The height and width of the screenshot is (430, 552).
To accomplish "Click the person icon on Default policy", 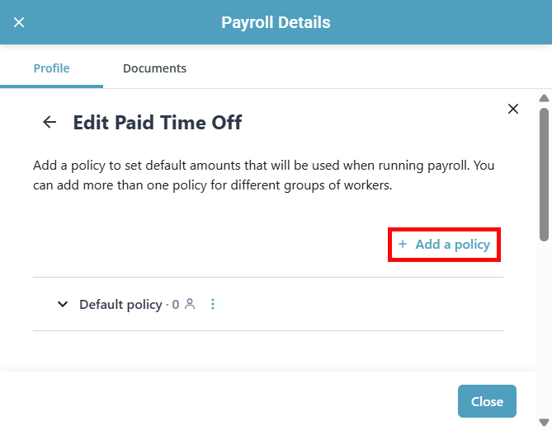I will [x=190, y=305].
